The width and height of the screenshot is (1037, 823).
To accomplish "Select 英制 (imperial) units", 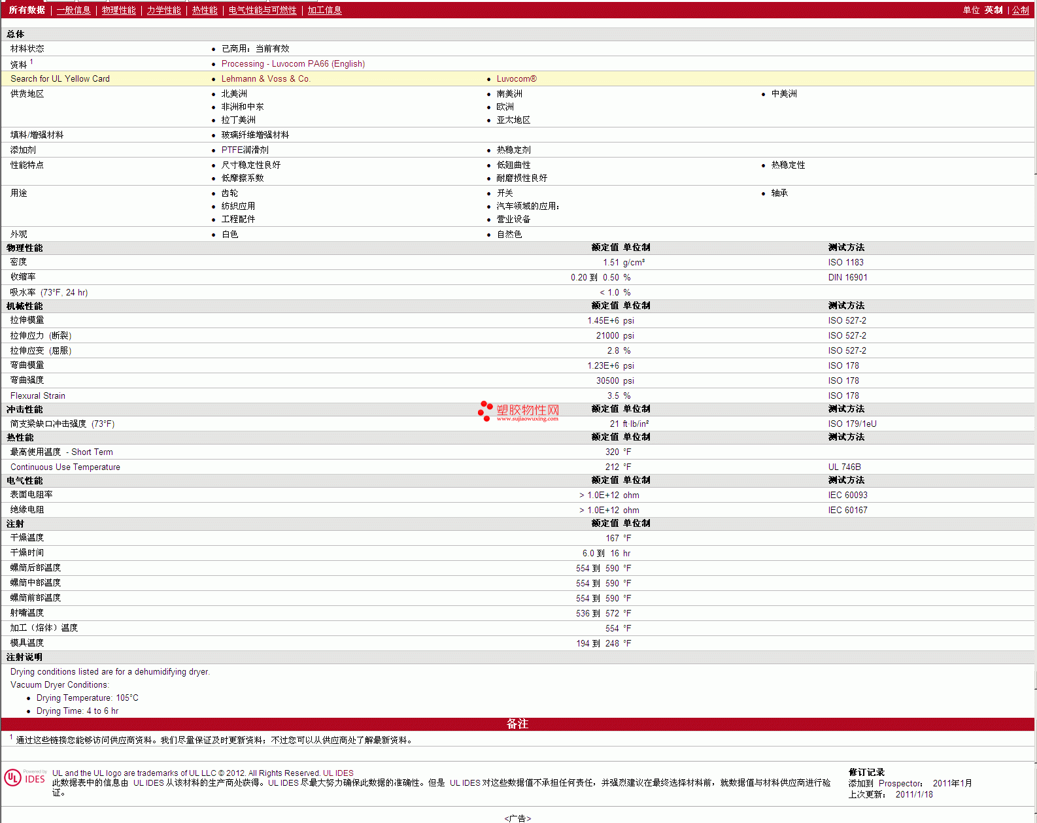I will pos(993,10).
